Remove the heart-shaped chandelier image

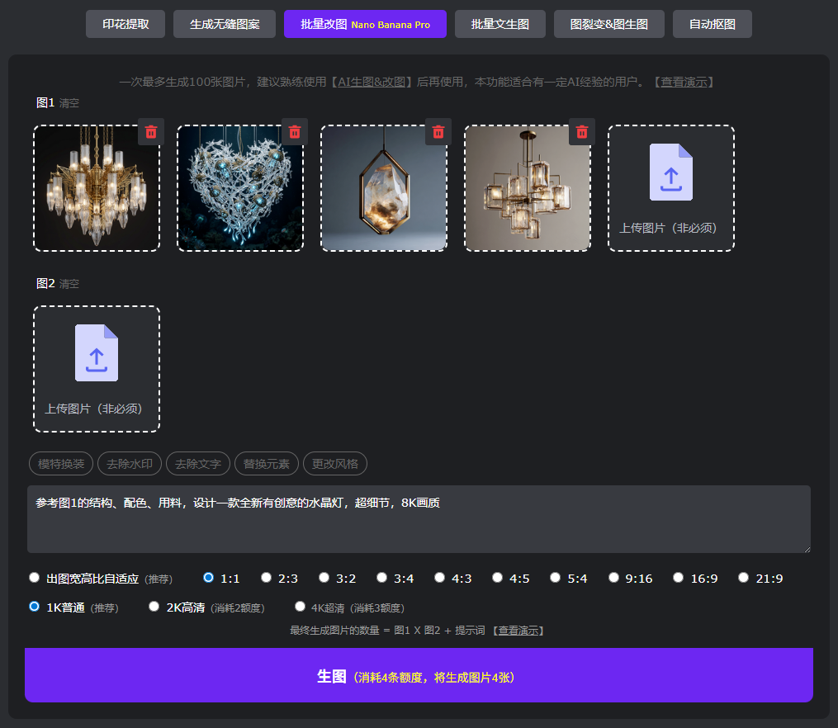pos(294,132)
